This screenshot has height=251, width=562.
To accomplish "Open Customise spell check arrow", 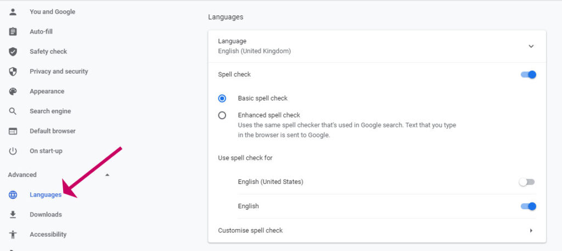I will [531, 231].
